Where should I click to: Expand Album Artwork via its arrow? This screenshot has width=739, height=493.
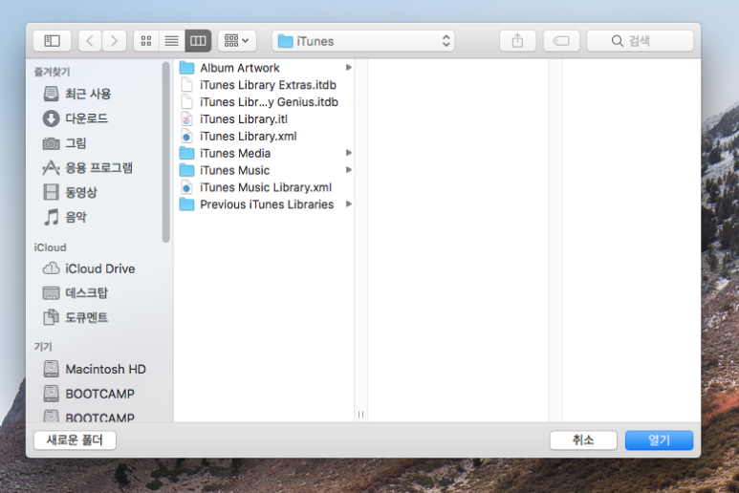coord(349,68)
